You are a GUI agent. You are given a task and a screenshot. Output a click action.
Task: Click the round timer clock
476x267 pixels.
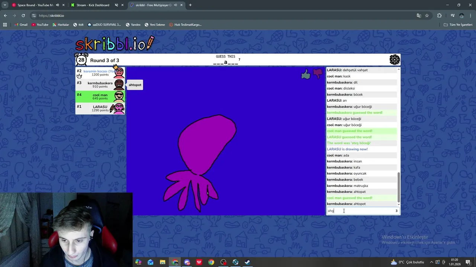click(81, 60)
